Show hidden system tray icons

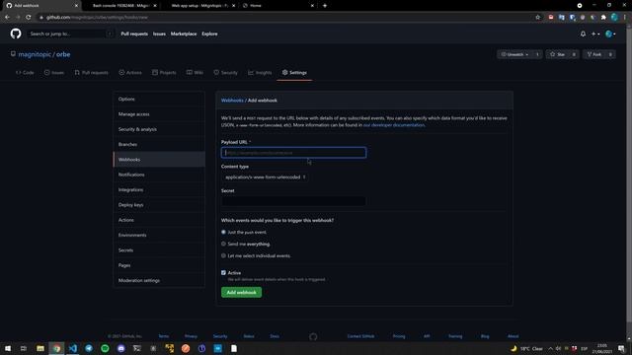pyautogui.click(x=550, y=348)
